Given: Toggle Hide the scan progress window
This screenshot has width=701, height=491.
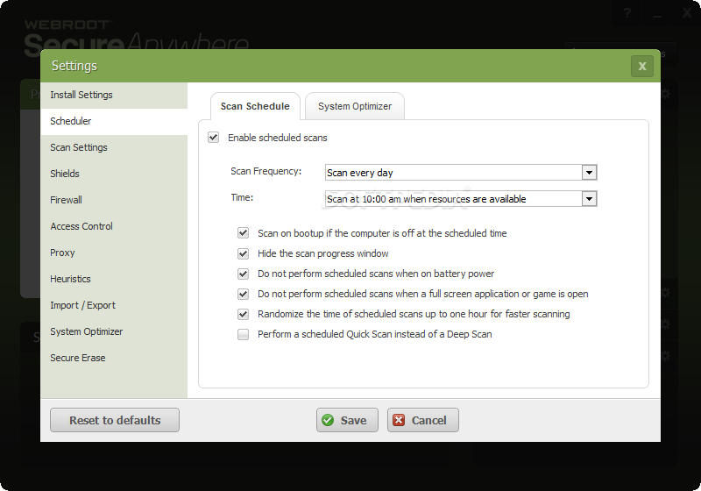Looking at the screenshot, I should point(243,253).
